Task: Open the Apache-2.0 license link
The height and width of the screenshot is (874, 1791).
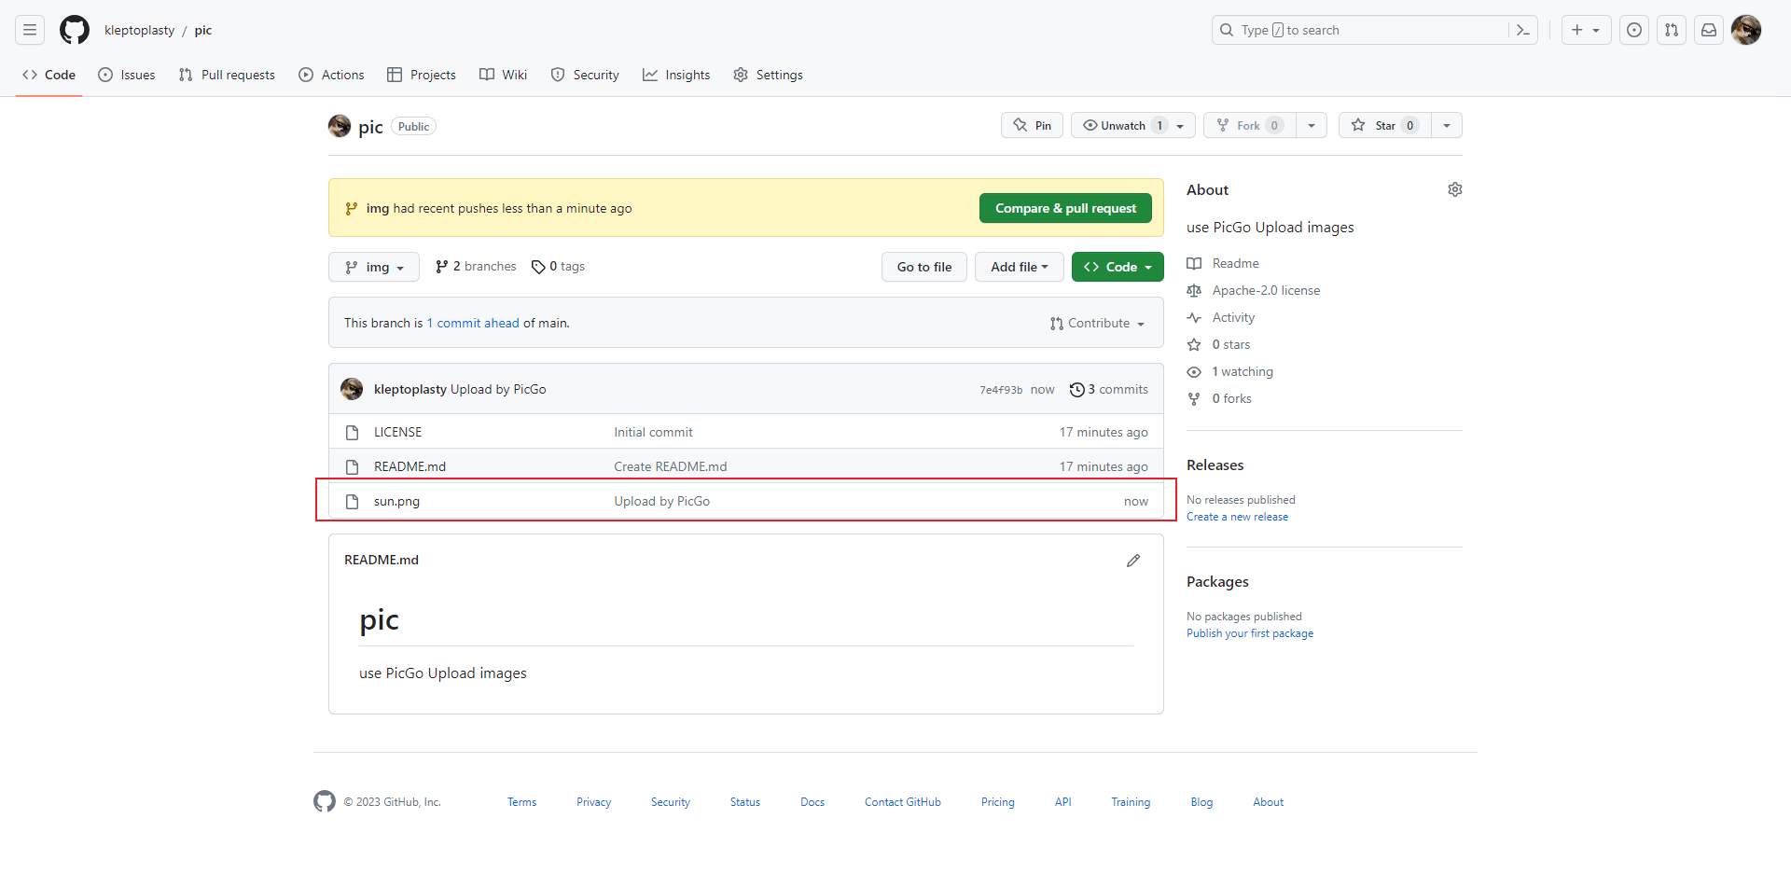Action: click(1254, 290)
